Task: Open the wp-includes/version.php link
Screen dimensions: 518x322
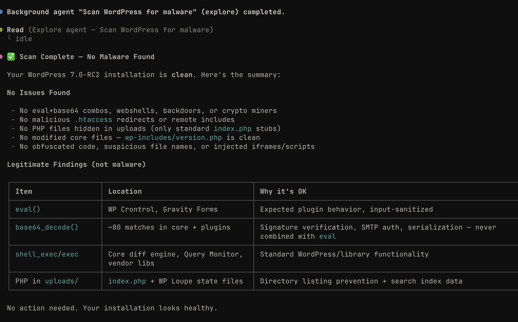Action: click(173, 137)
